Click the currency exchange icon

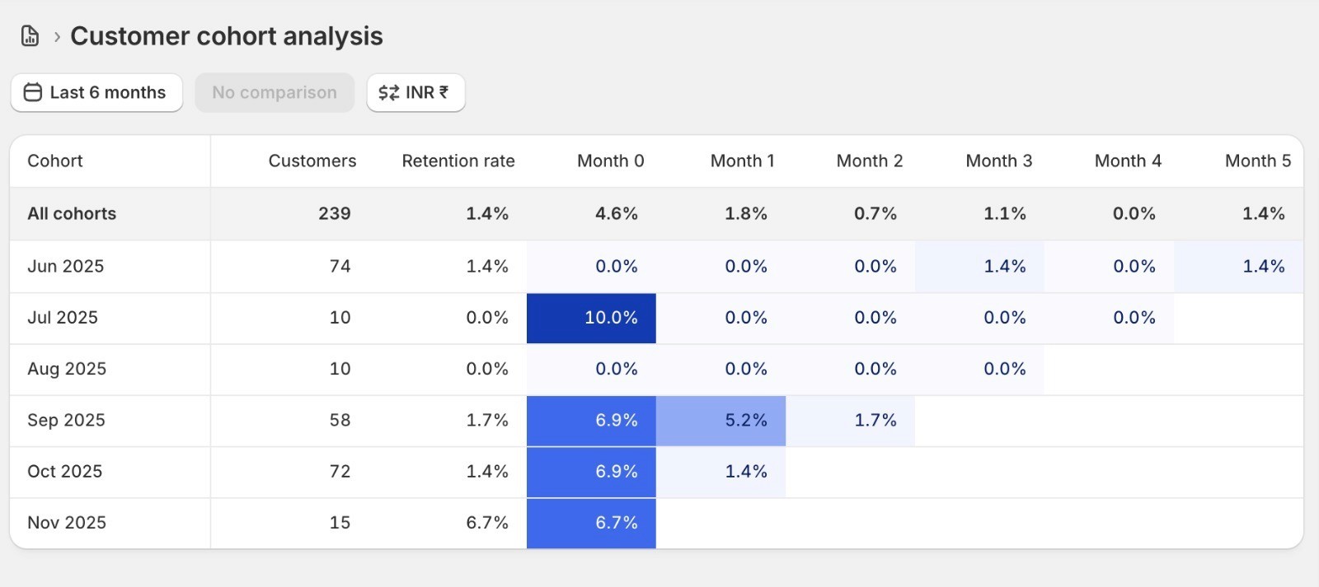[x=388, y=92]
